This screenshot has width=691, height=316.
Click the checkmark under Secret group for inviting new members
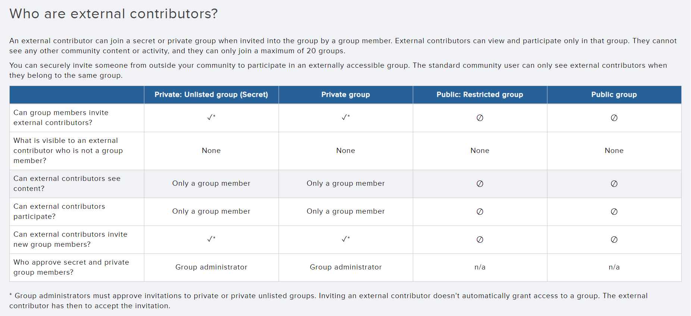click(x=211, y=239)
